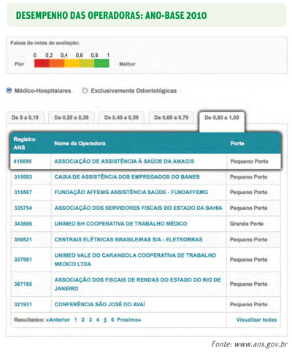Click the Registro ANS column header

pos(24,144)
